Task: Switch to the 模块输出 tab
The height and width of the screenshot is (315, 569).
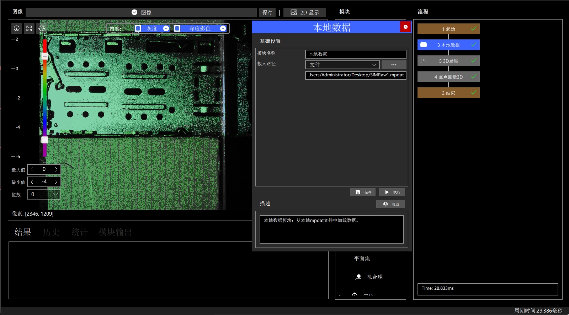Action: point(115,232)
